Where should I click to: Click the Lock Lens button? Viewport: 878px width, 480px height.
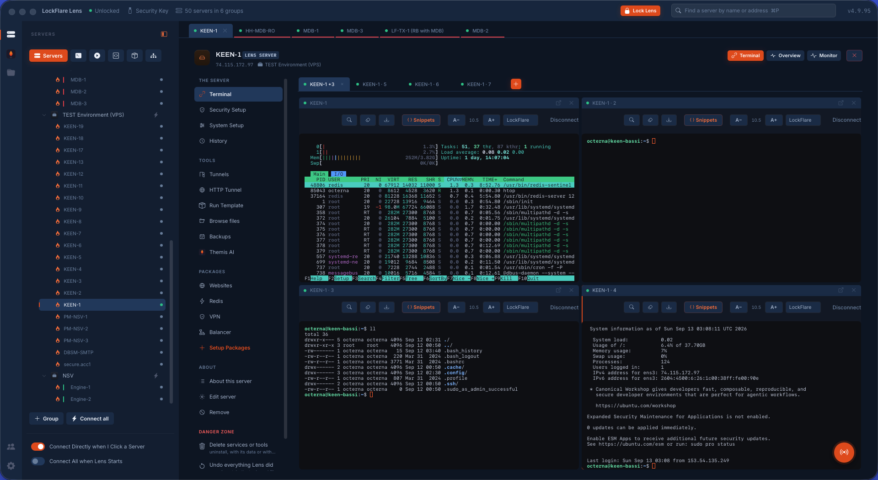[x=640, y=11]
